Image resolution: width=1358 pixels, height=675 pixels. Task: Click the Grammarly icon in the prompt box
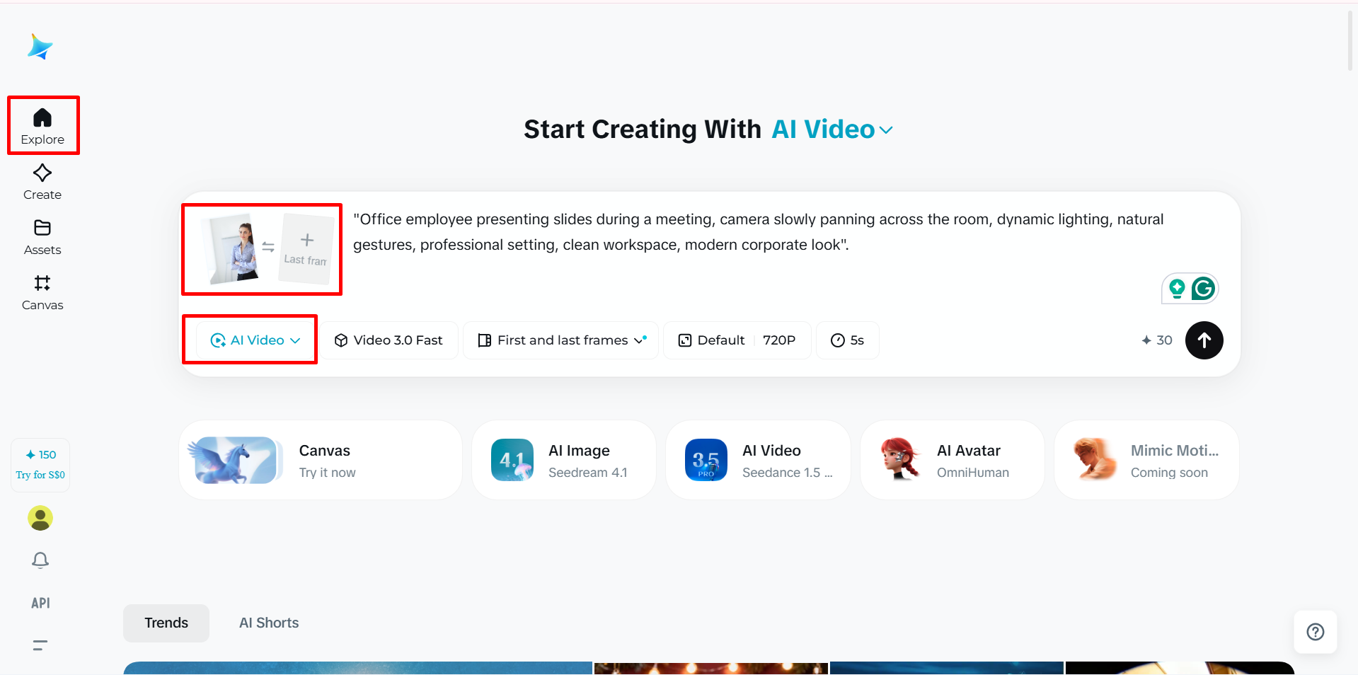coord(1203,288)
